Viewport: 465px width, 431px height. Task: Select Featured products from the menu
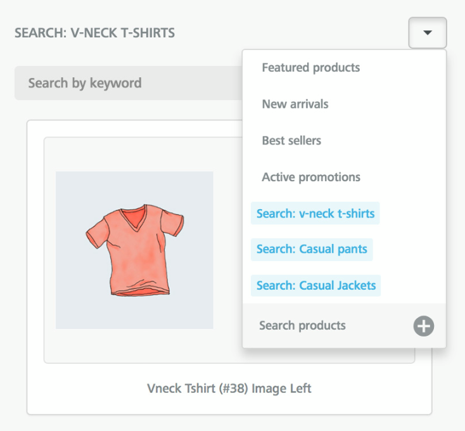[x=310, y=68]
